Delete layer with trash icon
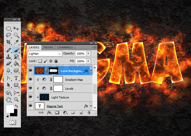The width and height of the screenshot is (191, 136). [89, 113]
